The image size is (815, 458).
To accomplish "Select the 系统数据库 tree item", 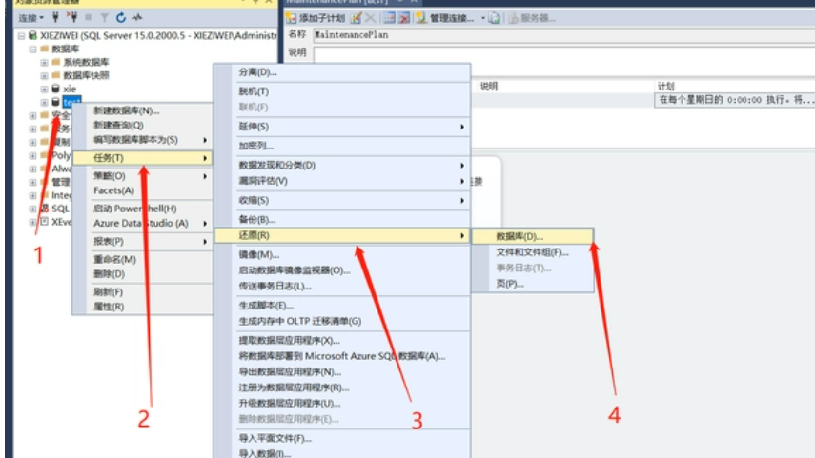I will (87, 62).
